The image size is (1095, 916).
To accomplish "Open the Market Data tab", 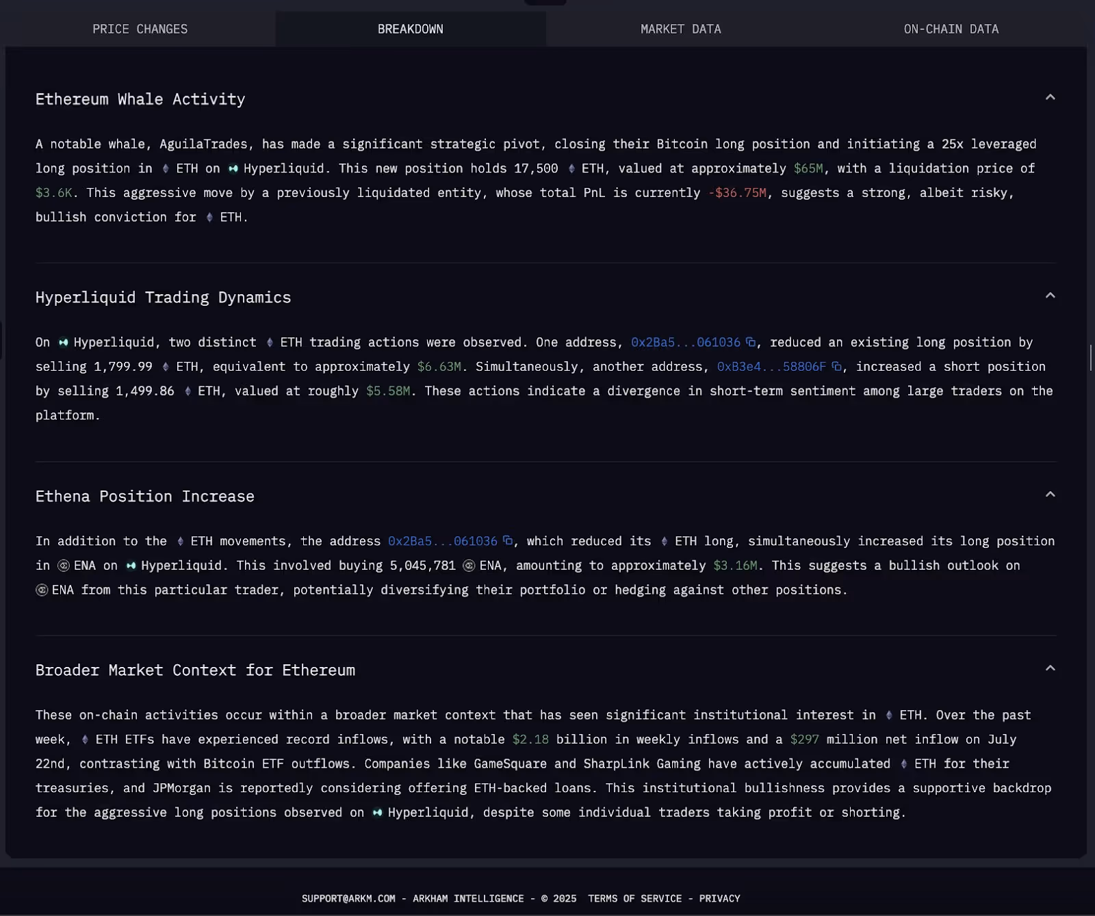I will (680, 29).
